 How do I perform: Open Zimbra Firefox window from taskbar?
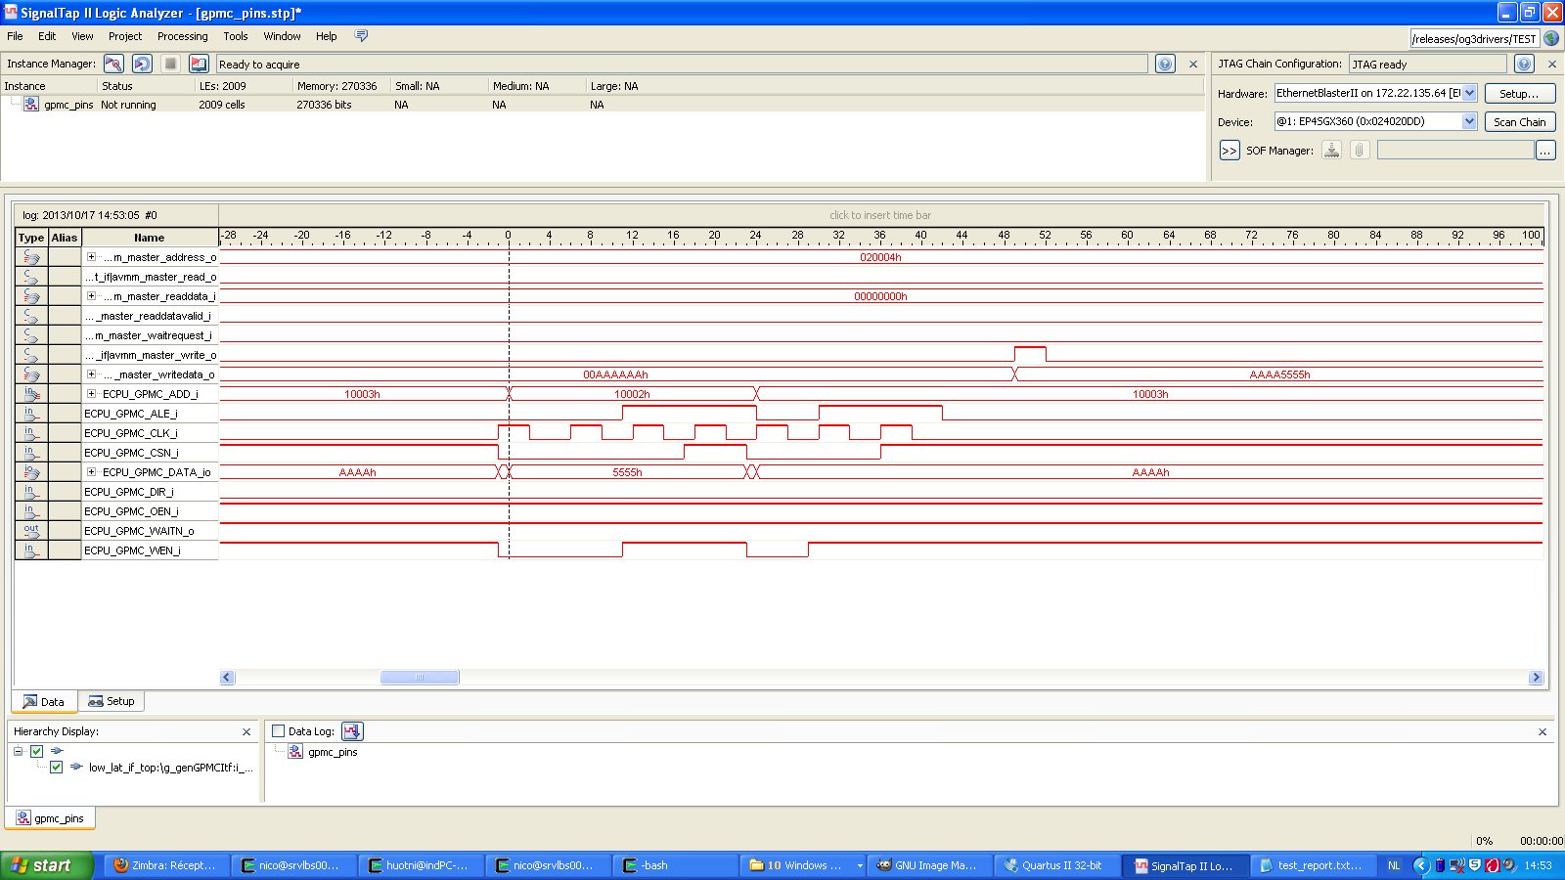pyautogui.click(x=165, y=865)
